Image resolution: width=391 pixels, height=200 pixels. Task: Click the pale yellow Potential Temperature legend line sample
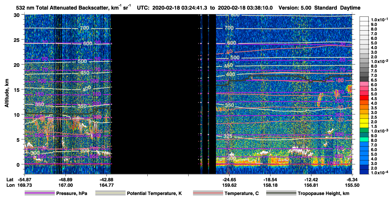coord(110,193)
